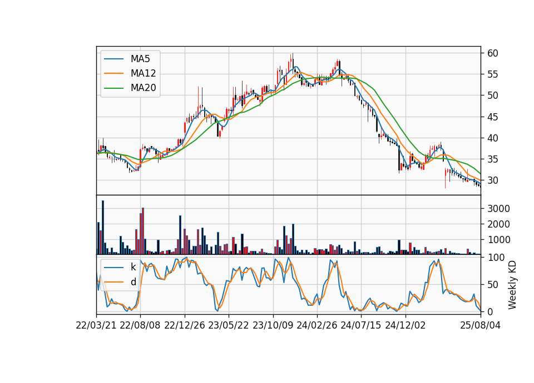Click the 23/10/09 date tick label
The width and height of the screenshot is (534, 383).
(273, 325)
